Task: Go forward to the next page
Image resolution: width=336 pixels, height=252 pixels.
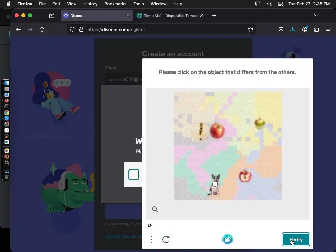Action: click(30, 29)
